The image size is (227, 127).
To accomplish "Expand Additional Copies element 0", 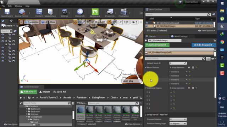I will click(x=148, y=92).
